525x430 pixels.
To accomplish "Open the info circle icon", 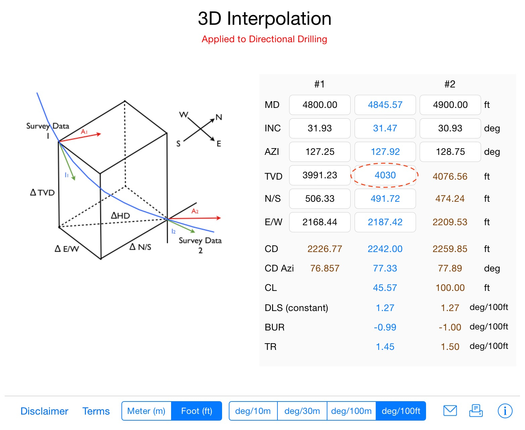I will click(505, 411).
